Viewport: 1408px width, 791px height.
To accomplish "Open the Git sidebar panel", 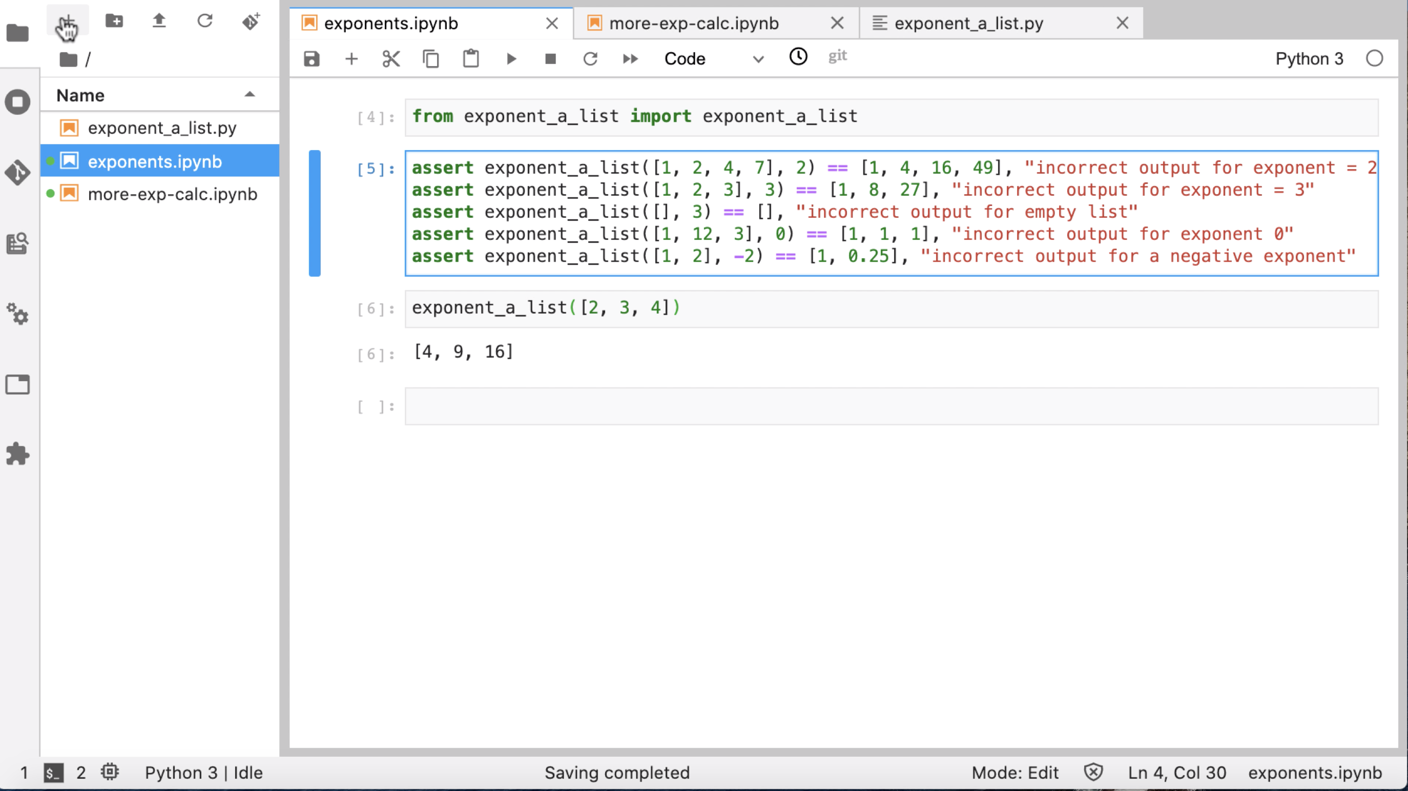I will (17, 172).
